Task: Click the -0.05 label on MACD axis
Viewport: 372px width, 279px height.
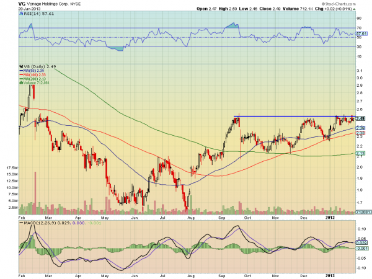Action: [x=361, y=258]
